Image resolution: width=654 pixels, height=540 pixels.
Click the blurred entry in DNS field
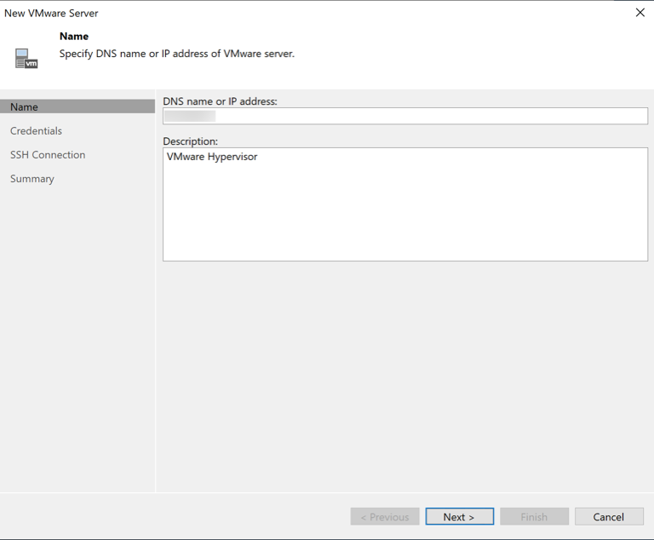click(190, 117)
